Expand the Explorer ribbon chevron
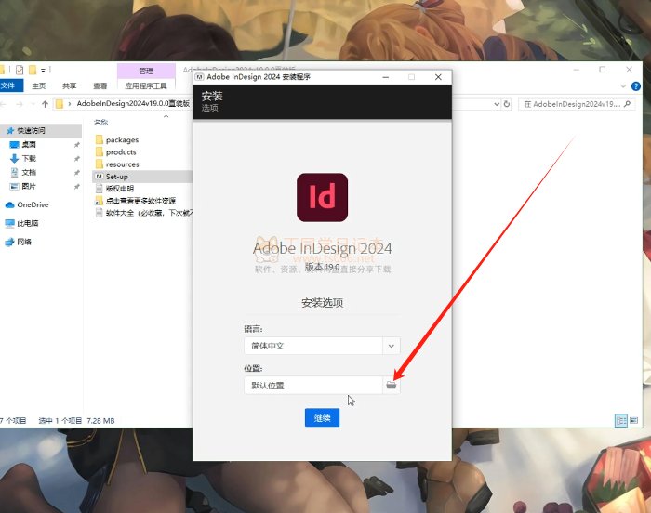Image resolution: width=651 pixels, height=513 pixels. 623,86
